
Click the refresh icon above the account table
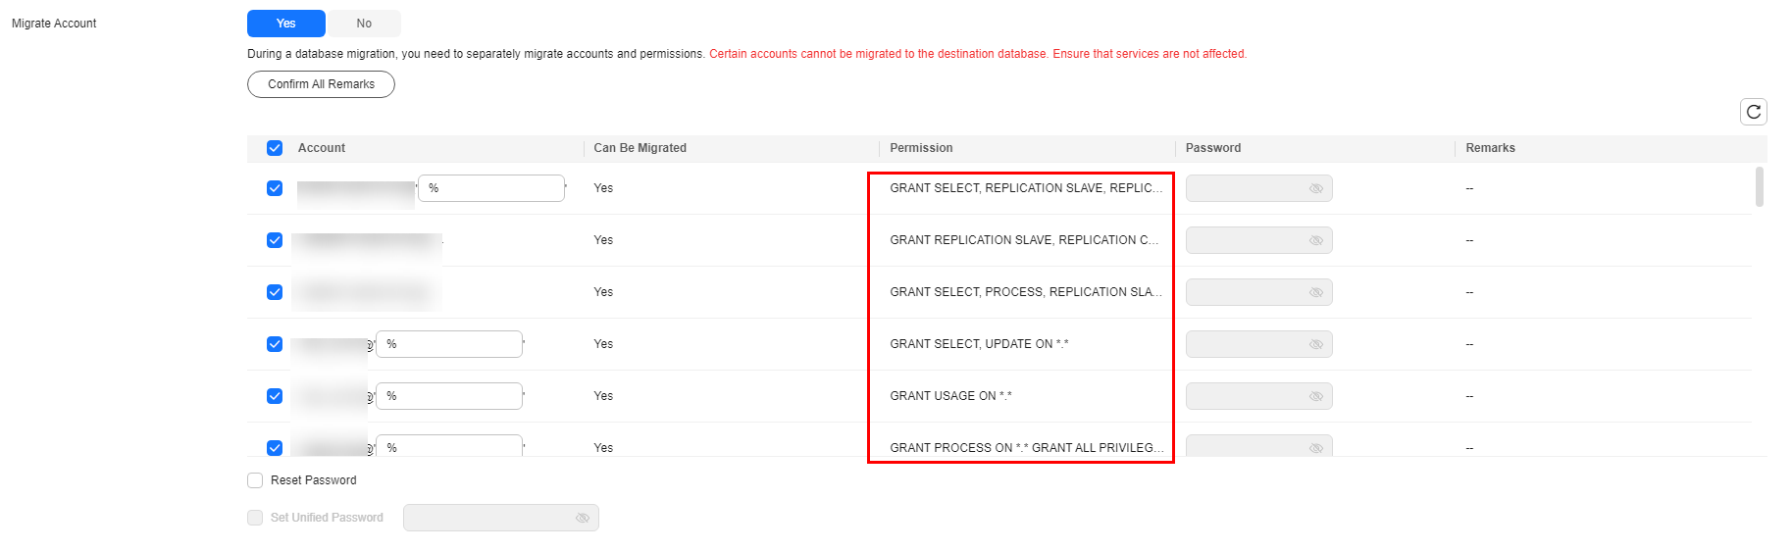[x=1754, y=112]
